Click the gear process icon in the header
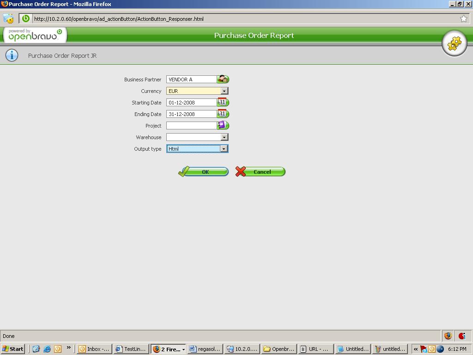This screenshot has height=355, width=473. (x=454, y=44)
